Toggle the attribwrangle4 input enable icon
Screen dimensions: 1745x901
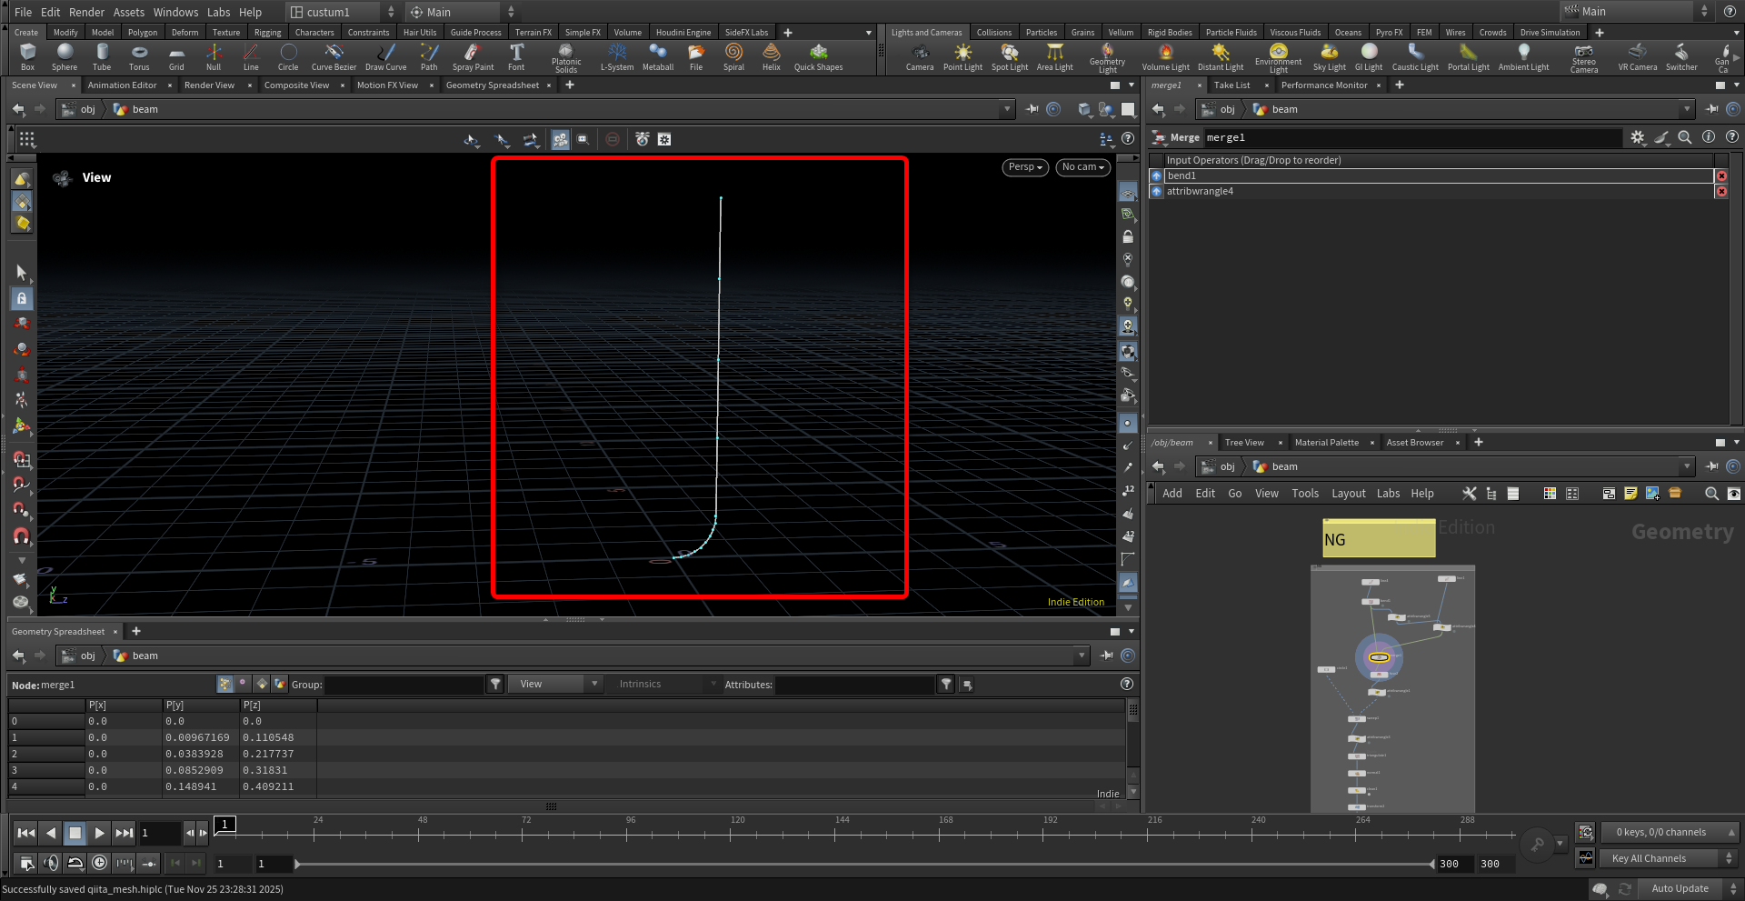1156,192
